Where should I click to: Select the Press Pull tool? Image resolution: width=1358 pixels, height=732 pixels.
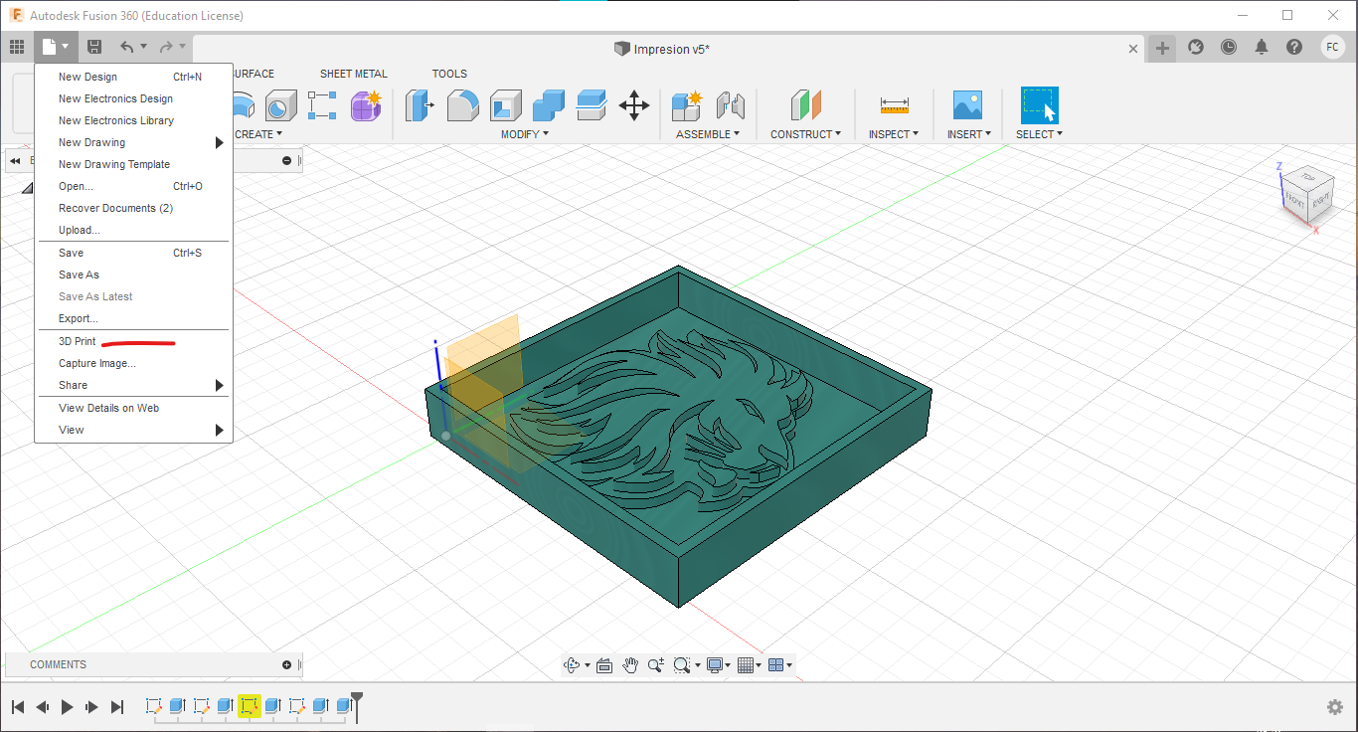421,104
